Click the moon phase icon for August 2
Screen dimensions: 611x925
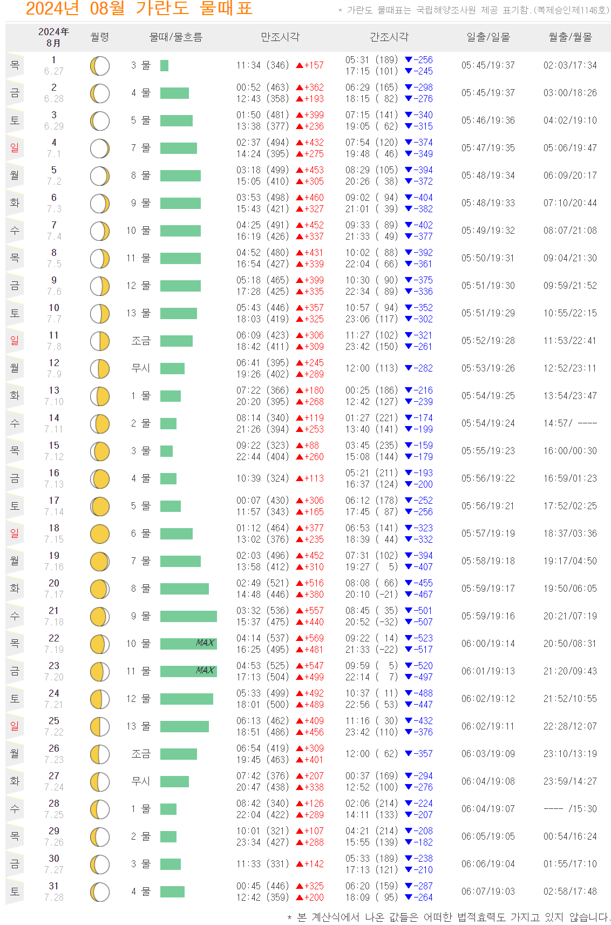coord(100,93)
